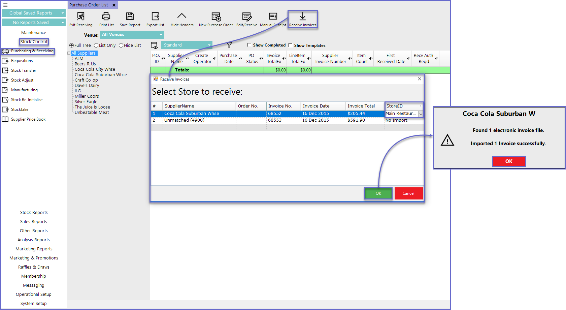This screenshot has width=566, height=310.
Task: Click the Receive Invoices download icon
Action: [x=302, y=17]
